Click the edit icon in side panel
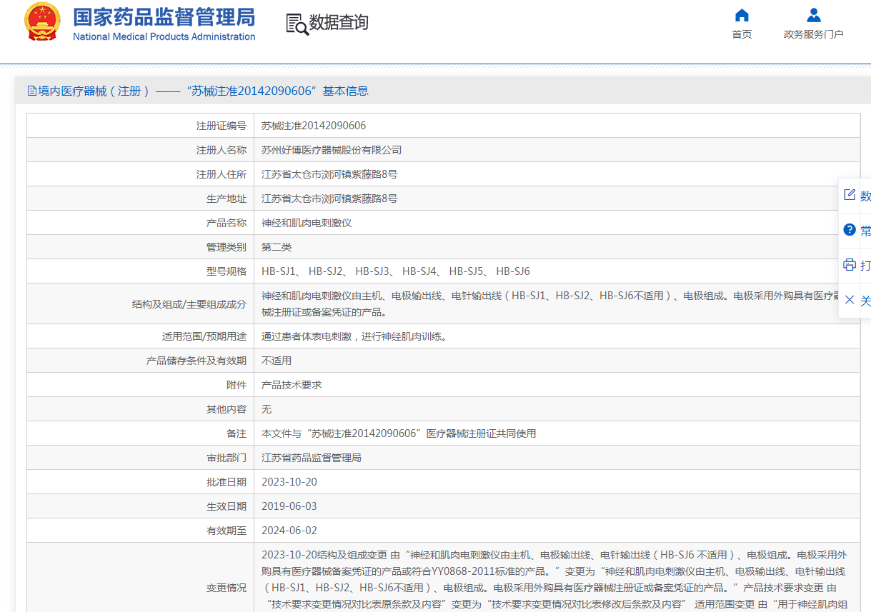 click(850, 195)
